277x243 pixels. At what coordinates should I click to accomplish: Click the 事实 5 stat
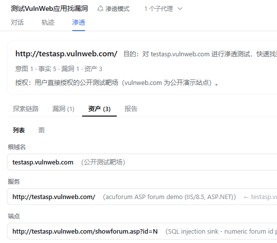click(47, 69)
